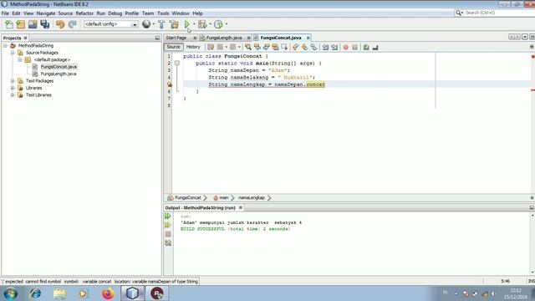Create a new file from main toolbar
The image size is (535, 301).
[x=9, y=24]
